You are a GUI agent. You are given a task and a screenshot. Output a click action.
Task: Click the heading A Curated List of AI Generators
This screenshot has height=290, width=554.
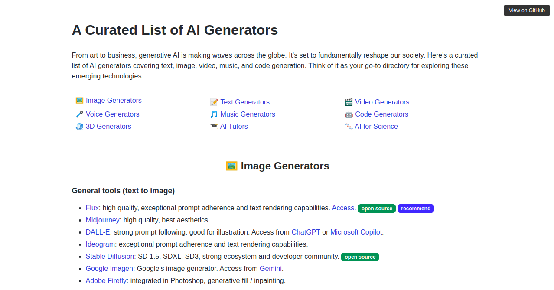click(175, 30)
